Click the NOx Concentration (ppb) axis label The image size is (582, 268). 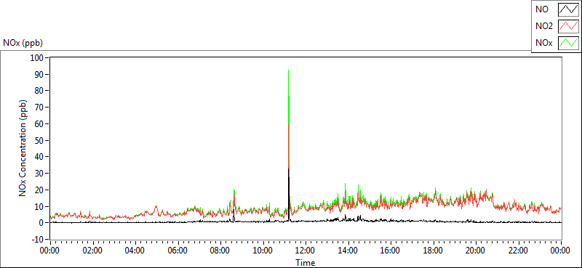(x=23, y=147)
